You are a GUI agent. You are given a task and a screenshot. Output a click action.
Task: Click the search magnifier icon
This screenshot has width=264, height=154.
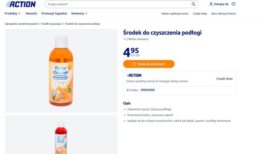[193, 4]
